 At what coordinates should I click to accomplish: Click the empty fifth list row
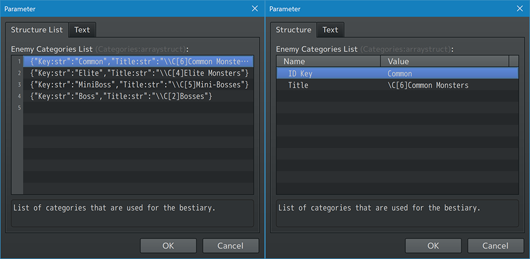click(x=139, y=108)
